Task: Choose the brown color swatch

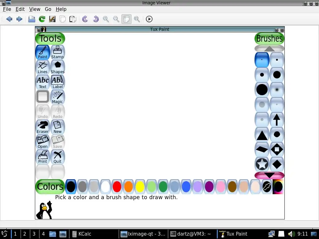Action: coord(232,187)
